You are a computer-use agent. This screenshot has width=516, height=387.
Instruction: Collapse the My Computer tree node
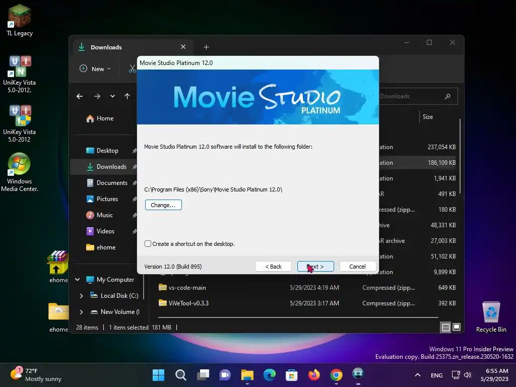pos(77,279)
